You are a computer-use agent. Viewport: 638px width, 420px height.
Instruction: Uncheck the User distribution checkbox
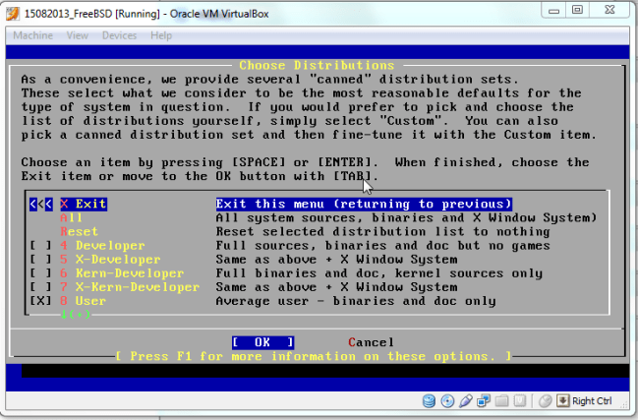tap(40, 300)
